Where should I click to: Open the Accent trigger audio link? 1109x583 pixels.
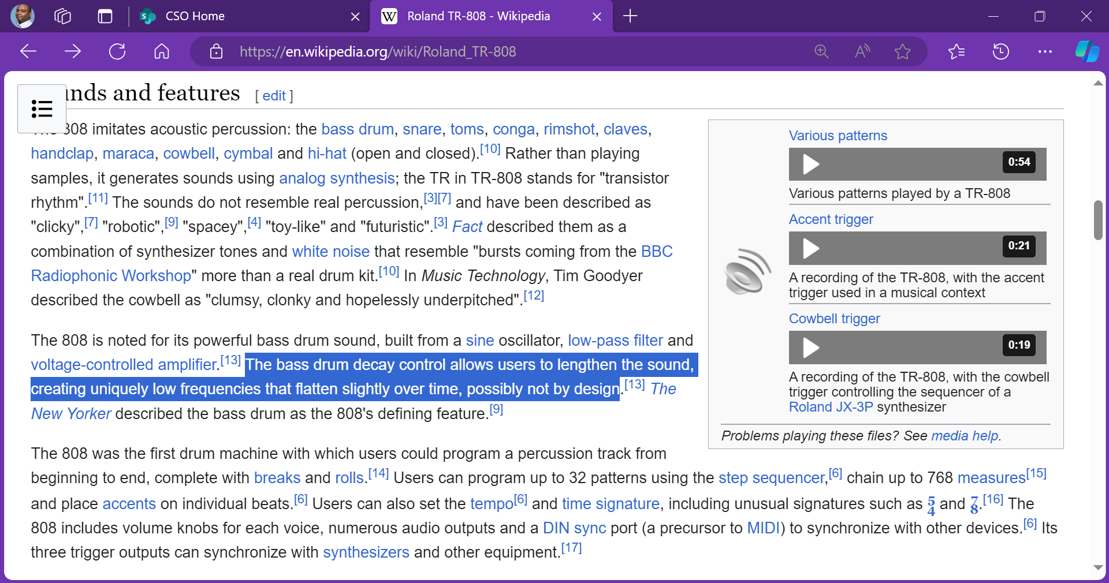click(x=831, y=219)
